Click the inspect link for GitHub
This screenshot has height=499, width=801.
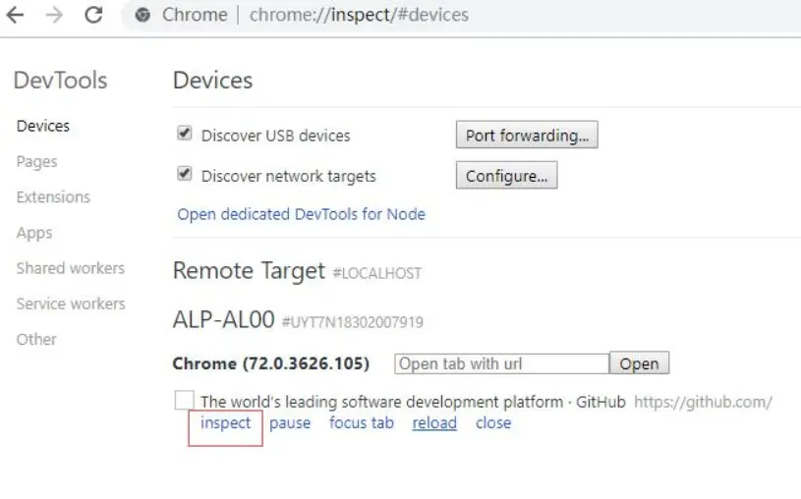coord(226,423)
